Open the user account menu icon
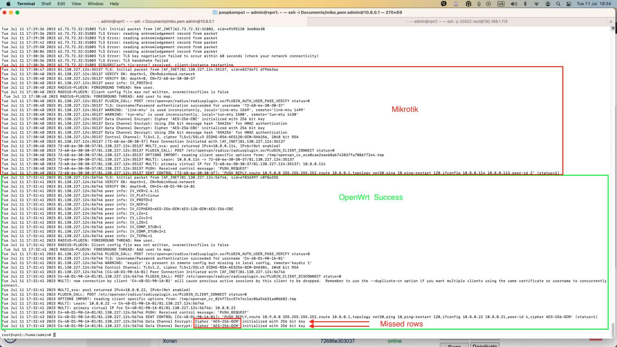The width and height of the screenshot is (617, 347). [x=548, y=4]
